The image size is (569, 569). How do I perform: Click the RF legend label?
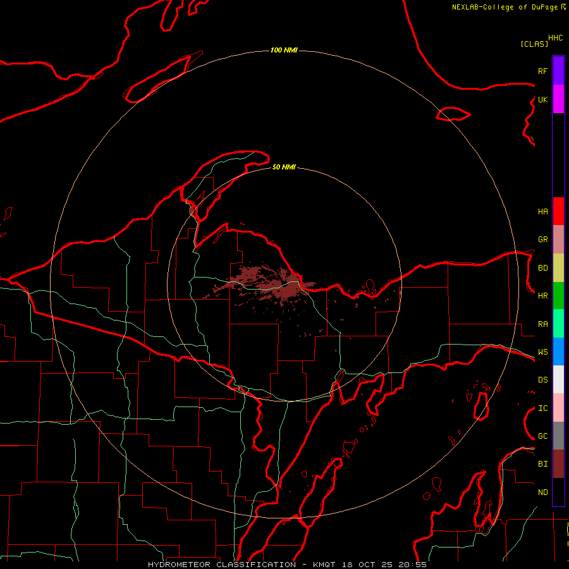click(542, 71)
